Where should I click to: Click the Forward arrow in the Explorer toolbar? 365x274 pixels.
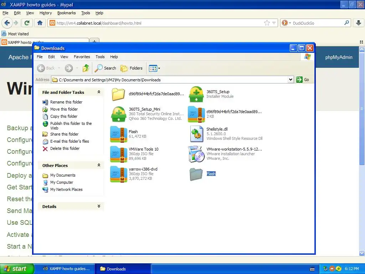(69, 68)
